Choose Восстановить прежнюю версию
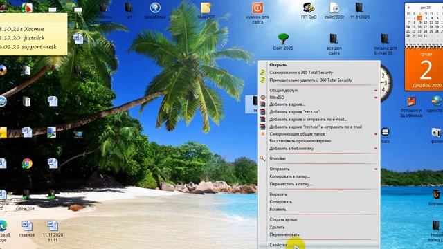 tap(300, 141)
